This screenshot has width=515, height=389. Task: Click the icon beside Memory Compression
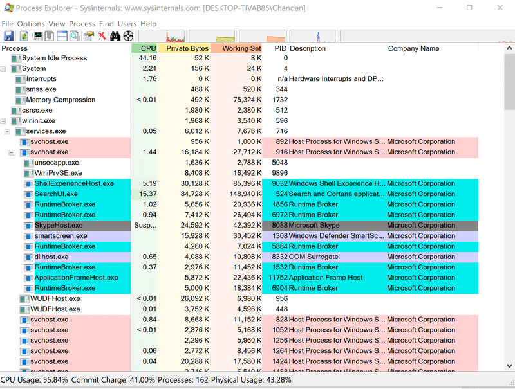pyautogui.click(x=21, y=100)
